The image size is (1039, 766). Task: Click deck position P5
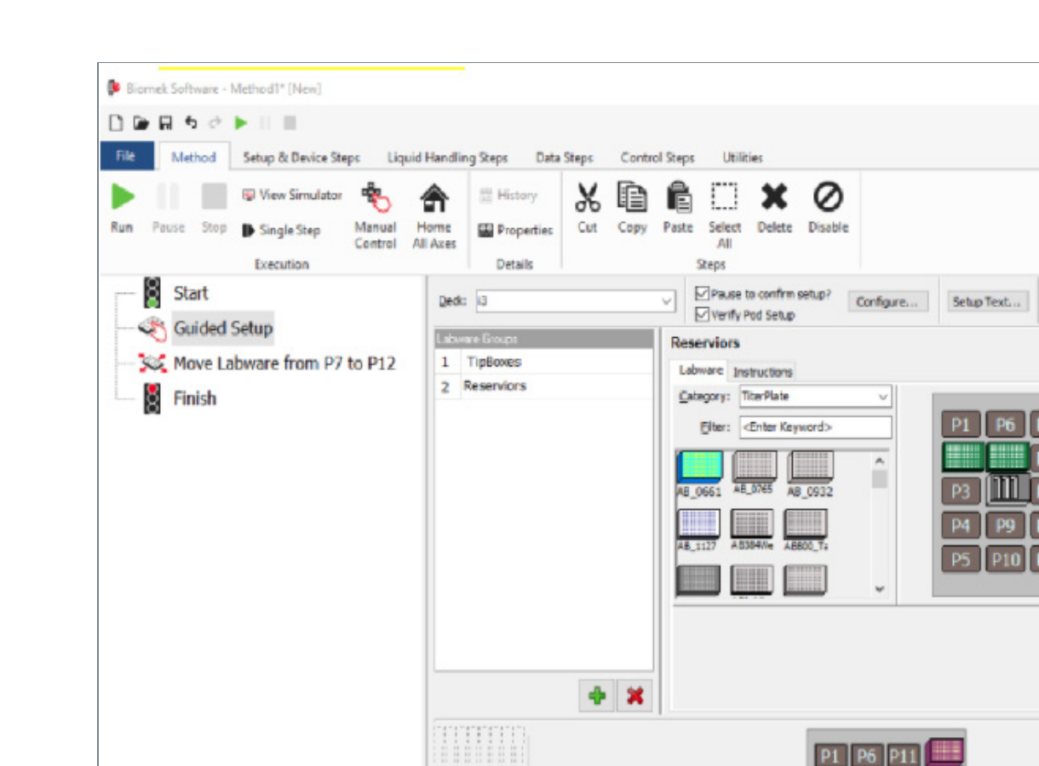tap(962, 559)
